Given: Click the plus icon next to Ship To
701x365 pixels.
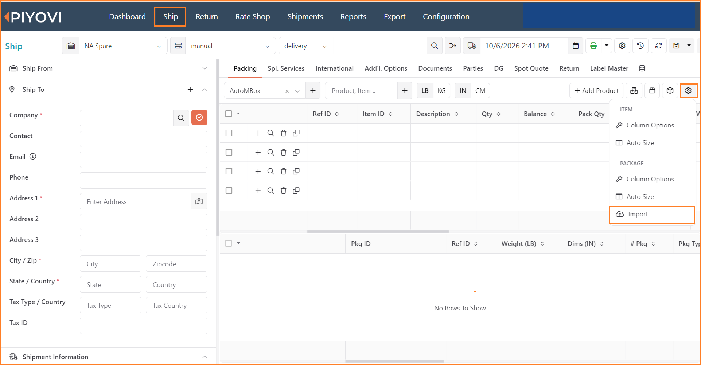Looking at the screenshot, I should pos(190,89).
